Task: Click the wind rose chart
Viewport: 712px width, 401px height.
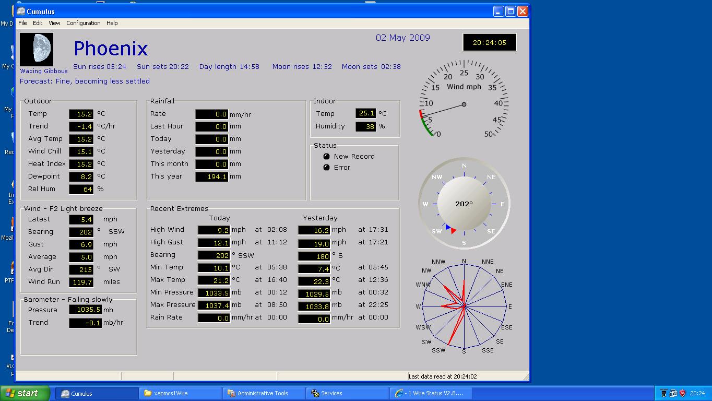Action: pyautogui.click(x=464, y=306)
